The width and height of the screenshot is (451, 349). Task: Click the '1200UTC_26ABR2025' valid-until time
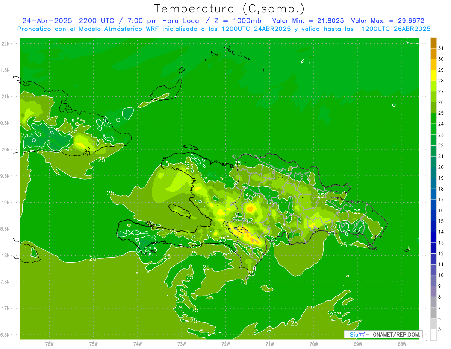coord(396,29)
